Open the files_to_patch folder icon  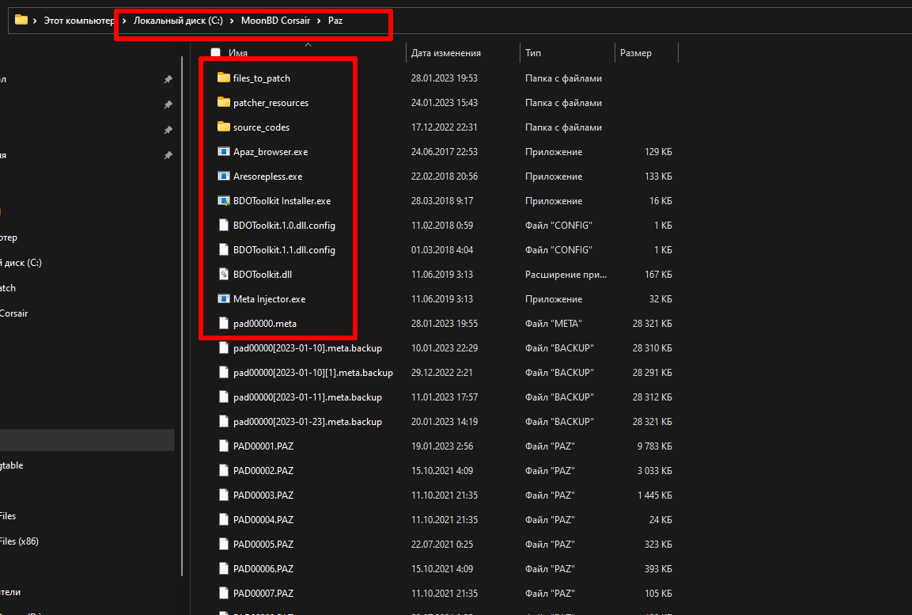(223, 78)
